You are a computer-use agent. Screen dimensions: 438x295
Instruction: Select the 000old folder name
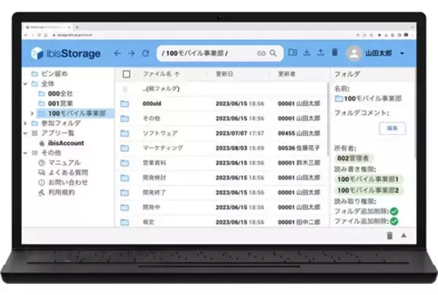[x=152, y=104]
